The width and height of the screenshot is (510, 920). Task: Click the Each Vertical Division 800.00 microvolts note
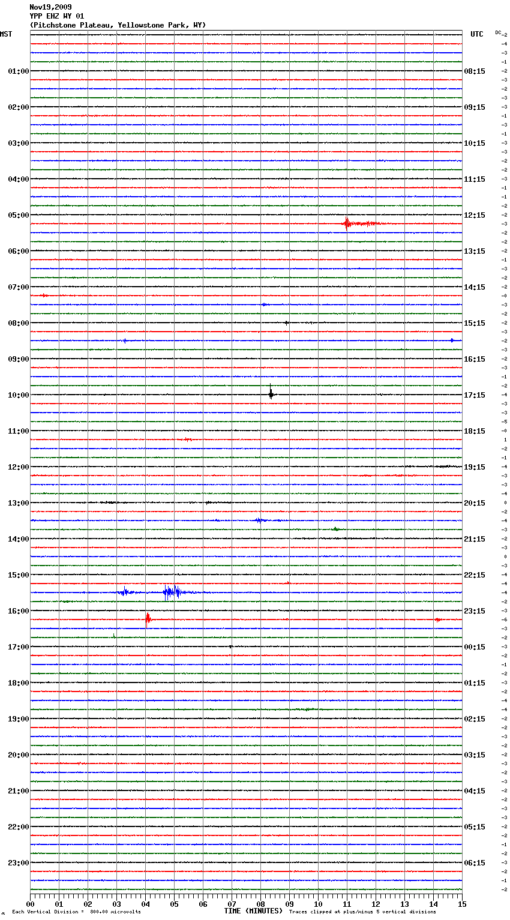coord(76,912)
